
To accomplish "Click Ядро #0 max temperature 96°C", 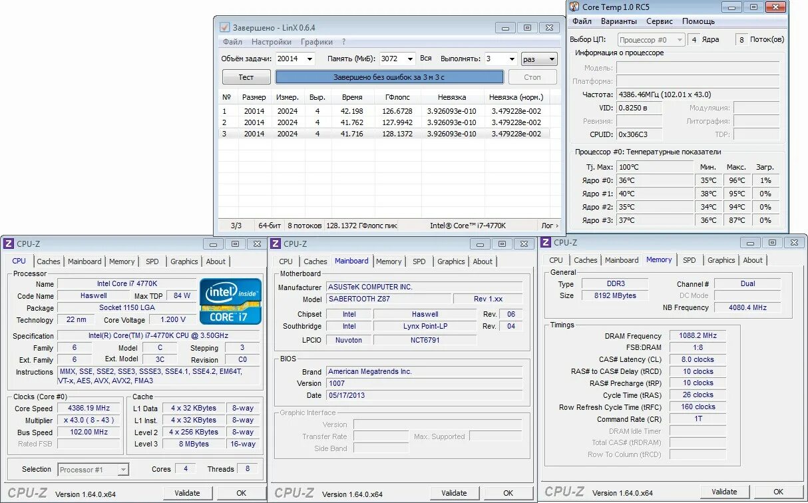I will coord(736,180).
